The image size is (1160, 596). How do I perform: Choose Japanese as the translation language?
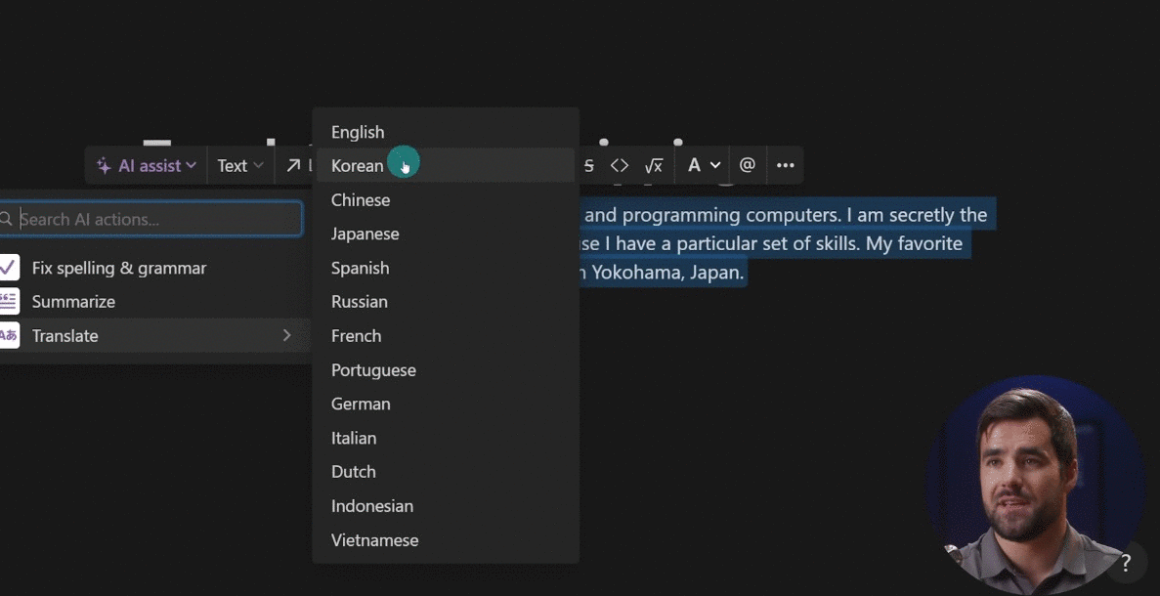(x=365, y=234)
